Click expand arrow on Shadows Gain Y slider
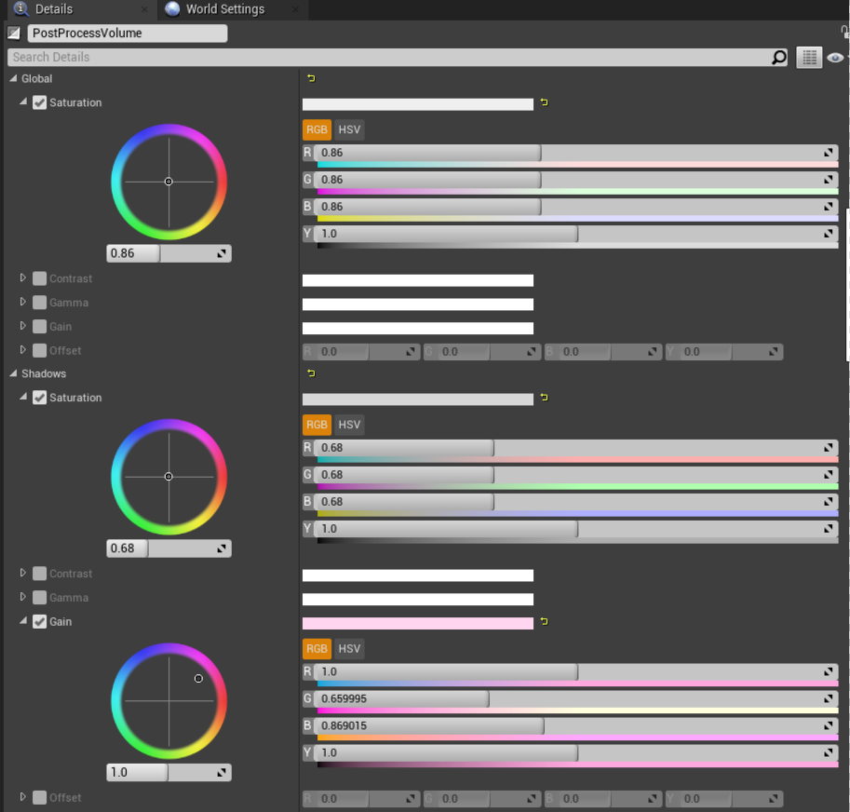The image size is (850, 812). (829, 753)
